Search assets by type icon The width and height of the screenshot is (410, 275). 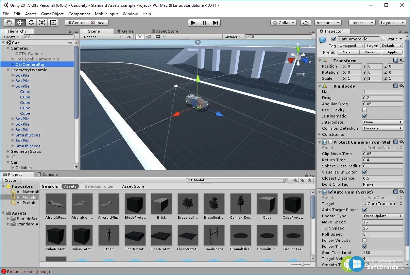tap(295, 180)
